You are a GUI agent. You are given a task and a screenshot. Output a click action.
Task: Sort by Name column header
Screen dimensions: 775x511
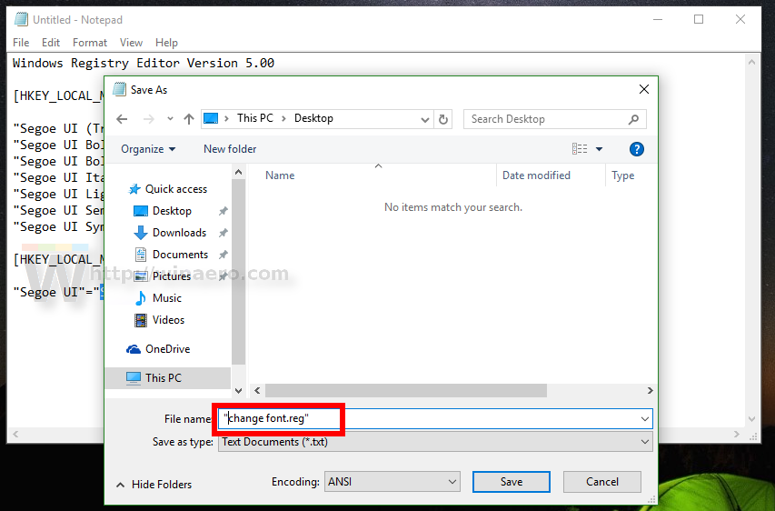click(280, 175)
